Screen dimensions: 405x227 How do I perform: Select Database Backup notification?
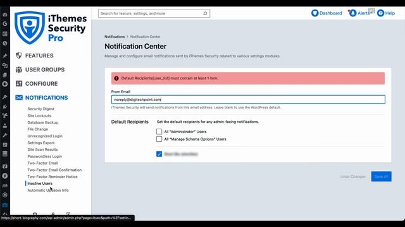[x=42, y=122]
